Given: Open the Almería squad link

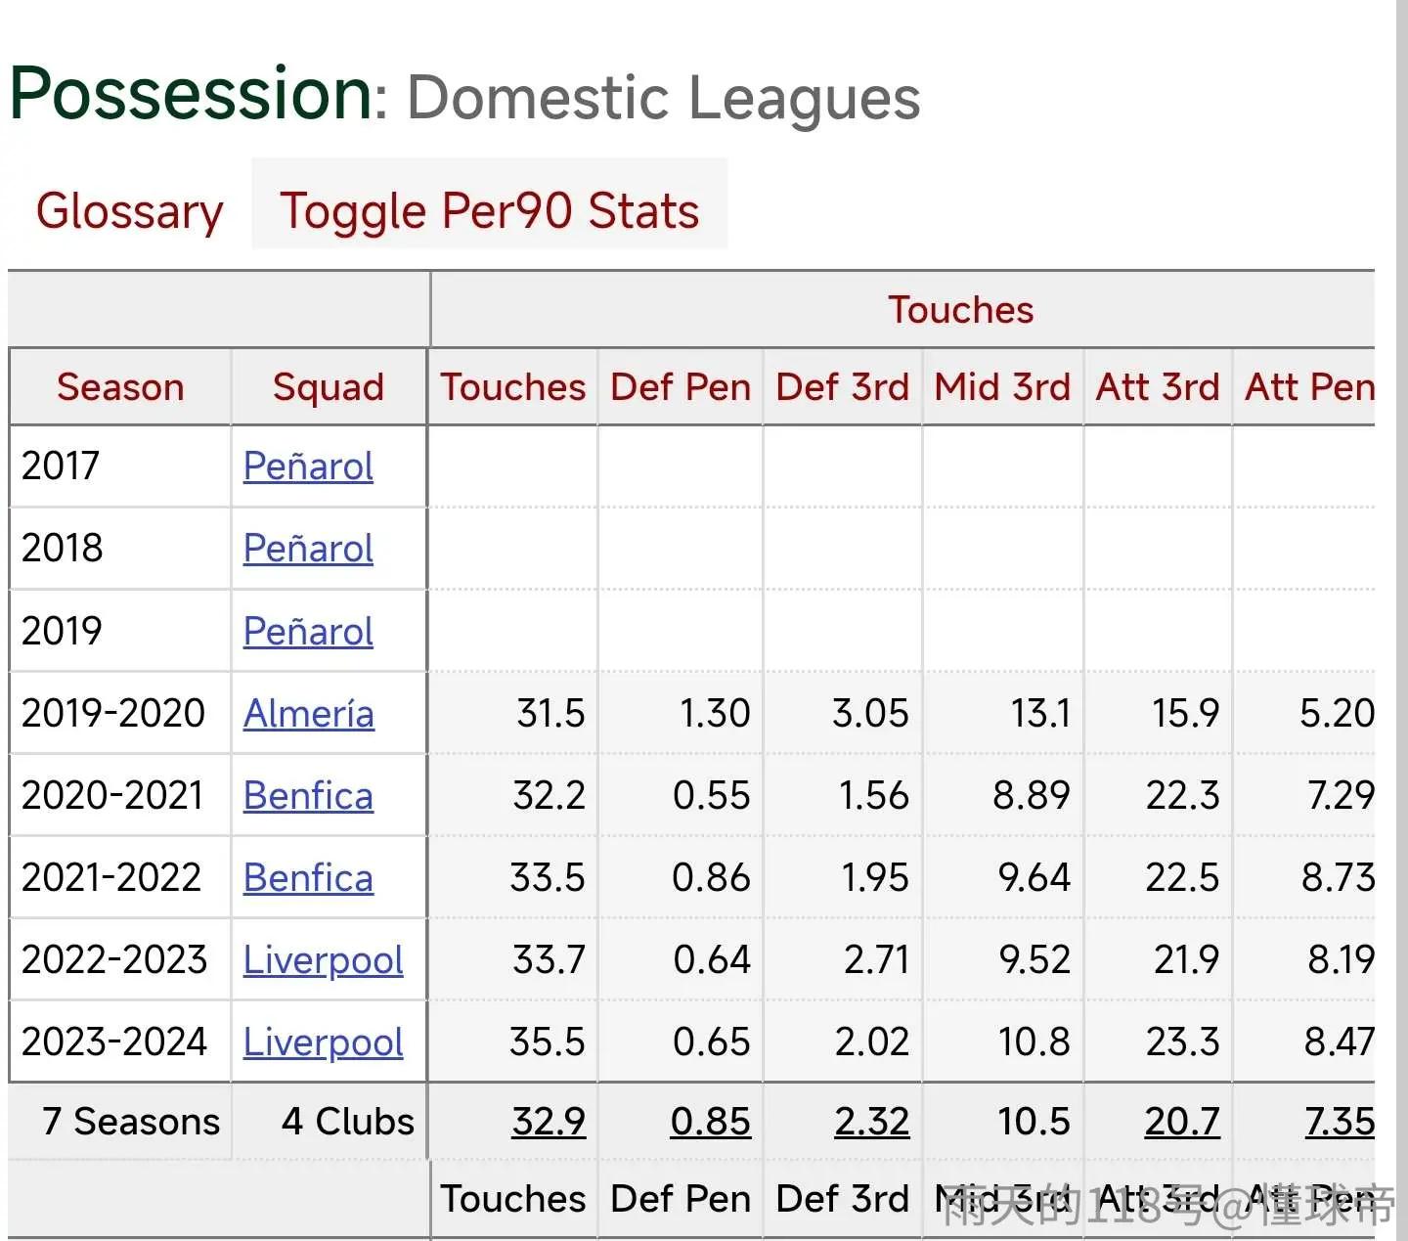Looking at the screenshot, I should [x=309, y=714].
